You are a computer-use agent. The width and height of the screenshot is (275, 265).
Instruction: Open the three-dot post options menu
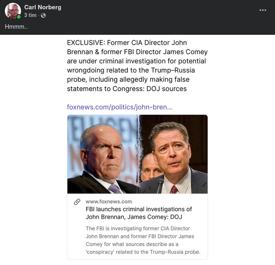coord(263,10)
